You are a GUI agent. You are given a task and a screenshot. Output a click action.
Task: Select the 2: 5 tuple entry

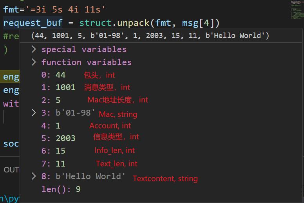click(51, 100)
